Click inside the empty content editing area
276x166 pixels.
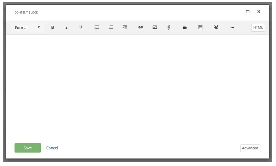pyautogui.click(x=137, y=86)
